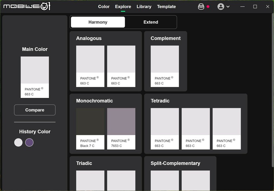
Task: Click the Tetradic section heading
Action: click(x=160, y=101)
